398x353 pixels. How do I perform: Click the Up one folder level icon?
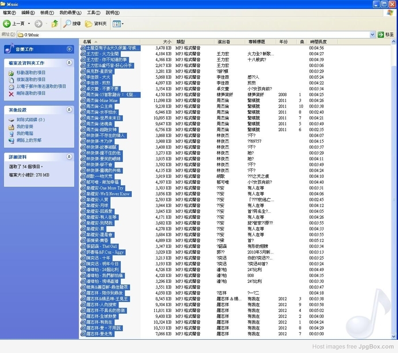click(54, 23)
